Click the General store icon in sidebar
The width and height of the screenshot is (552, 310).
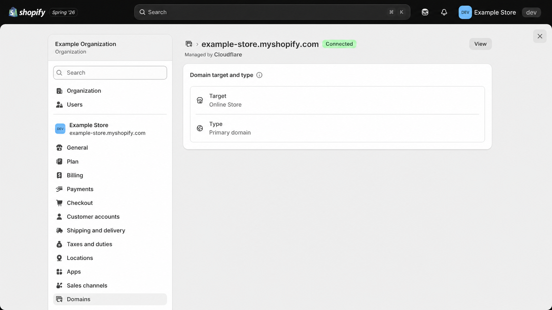pos(59,148)
